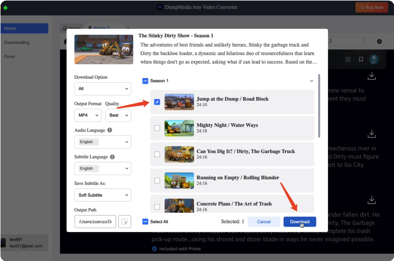Check Concrete Plans / The Art of Trash
Viewport: 394px width, 261px height.
pyautogui.click(x=157, y=207)
